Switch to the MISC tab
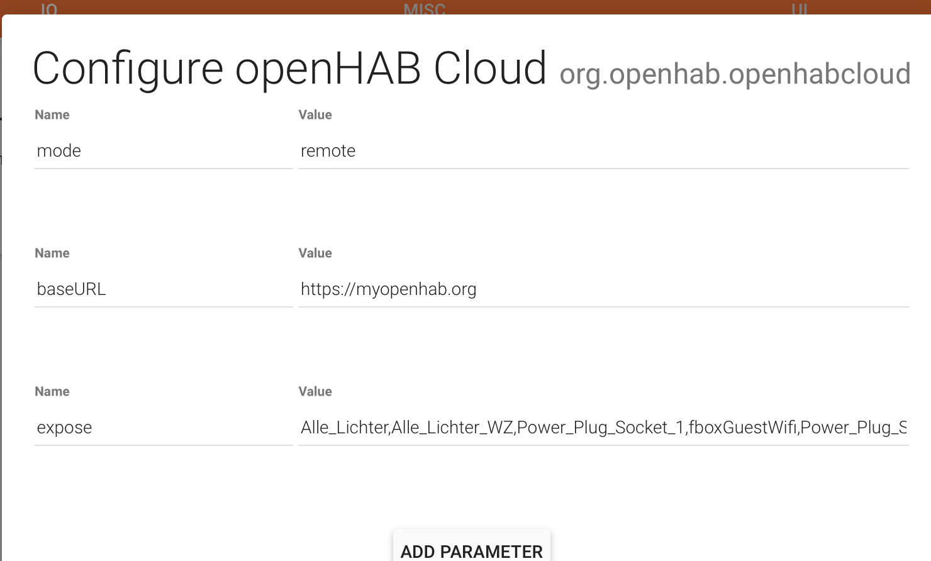931x561 pixels. (x=425, y=9)
